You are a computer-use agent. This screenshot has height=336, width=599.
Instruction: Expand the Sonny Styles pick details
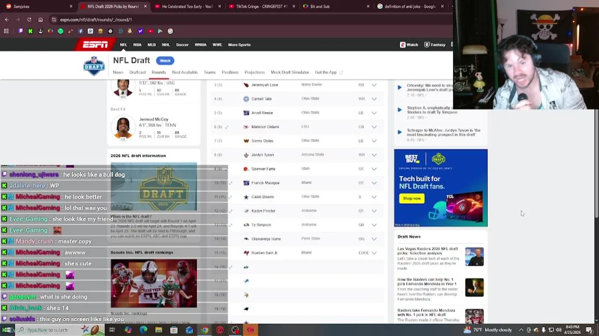tap(374, 141)
